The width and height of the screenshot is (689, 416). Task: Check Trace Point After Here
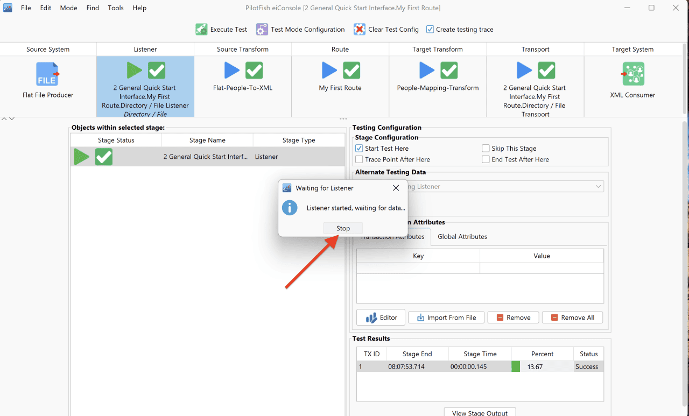(359, 160)
